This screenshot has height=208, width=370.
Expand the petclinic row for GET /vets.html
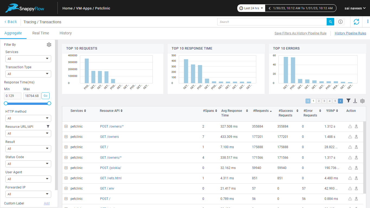(x=66, y=178)
